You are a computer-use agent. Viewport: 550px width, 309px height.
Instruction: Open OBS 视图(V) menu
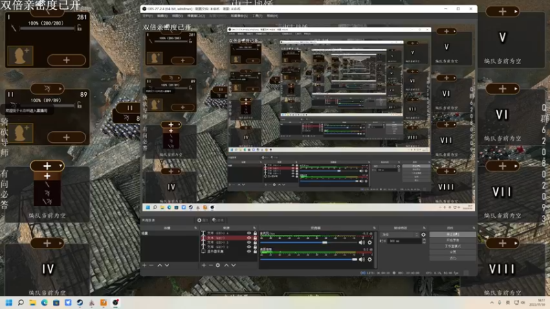tap(177, 16)
